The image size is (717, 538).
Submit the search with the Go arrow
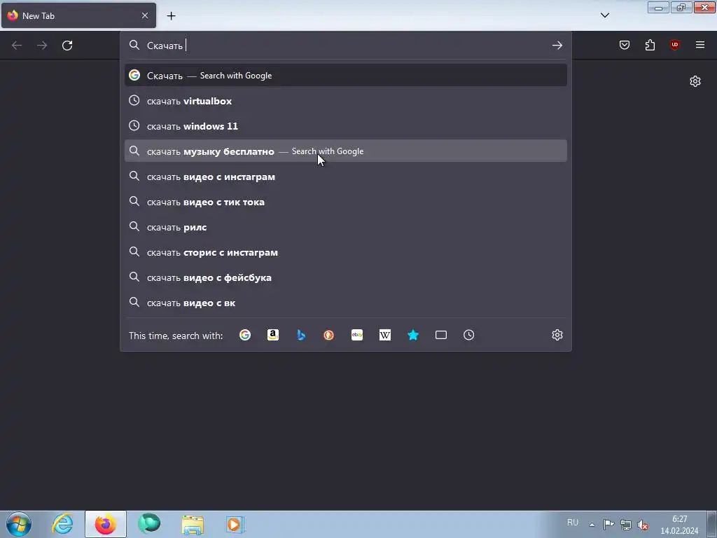click(557, 46)
